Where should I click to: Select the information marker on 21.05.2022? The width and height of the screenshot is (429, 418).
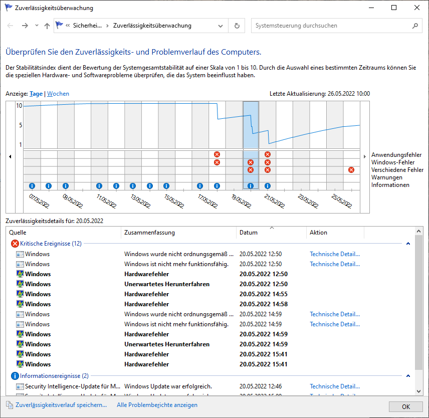(268, 186)
